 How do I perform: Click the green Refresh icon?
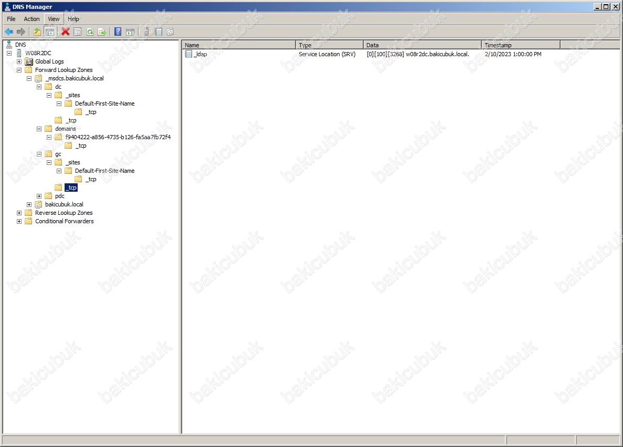(x=90, y=32)
